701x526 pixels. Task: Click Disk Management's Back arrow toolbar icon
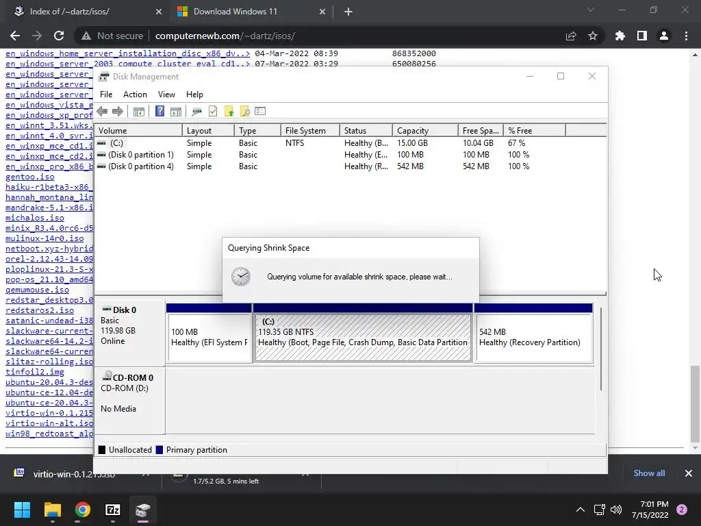coord(102,112)
